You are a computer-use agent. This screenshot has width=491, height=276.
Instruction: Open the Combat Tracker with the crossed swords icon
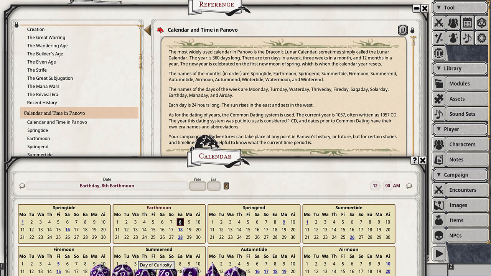[x=438, y=23]
